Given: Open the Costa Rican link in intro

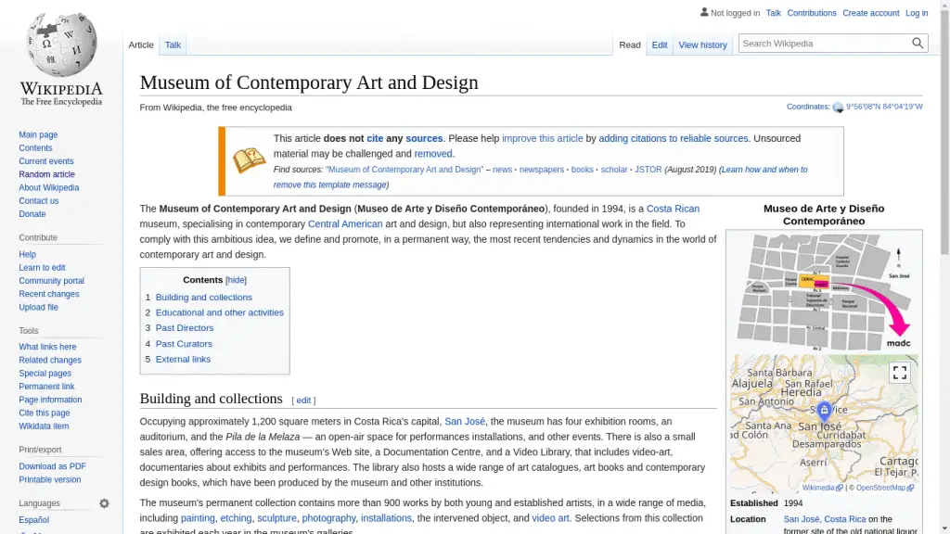Looking at the screenshot, I should [x=673, y=209].
